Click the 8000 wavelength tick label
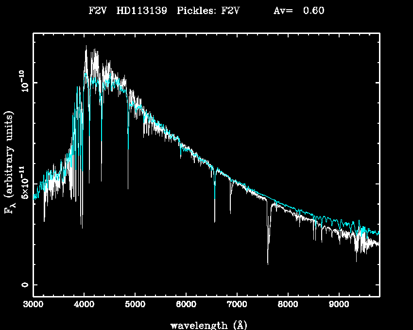This screenshot has height=330, width=413. coord(288,305)
